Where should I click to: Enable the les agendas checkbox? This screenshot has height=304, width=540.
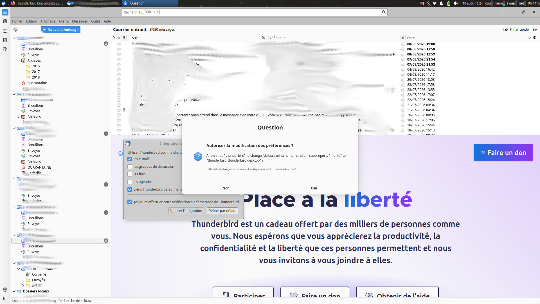click(130, 182)
